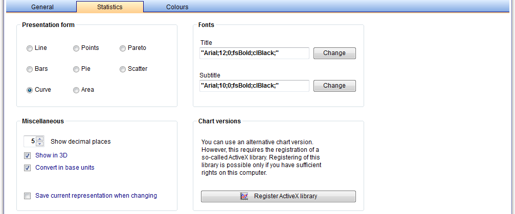Enable Save current representation when changing
Image resolution: width=515 pixels, height=214 pixels.
coord(27,196)
